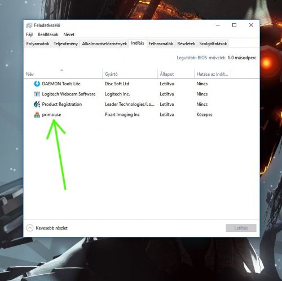Close the Feladatkezelő window
Viewport: 282px width, 281px height.
251,25
